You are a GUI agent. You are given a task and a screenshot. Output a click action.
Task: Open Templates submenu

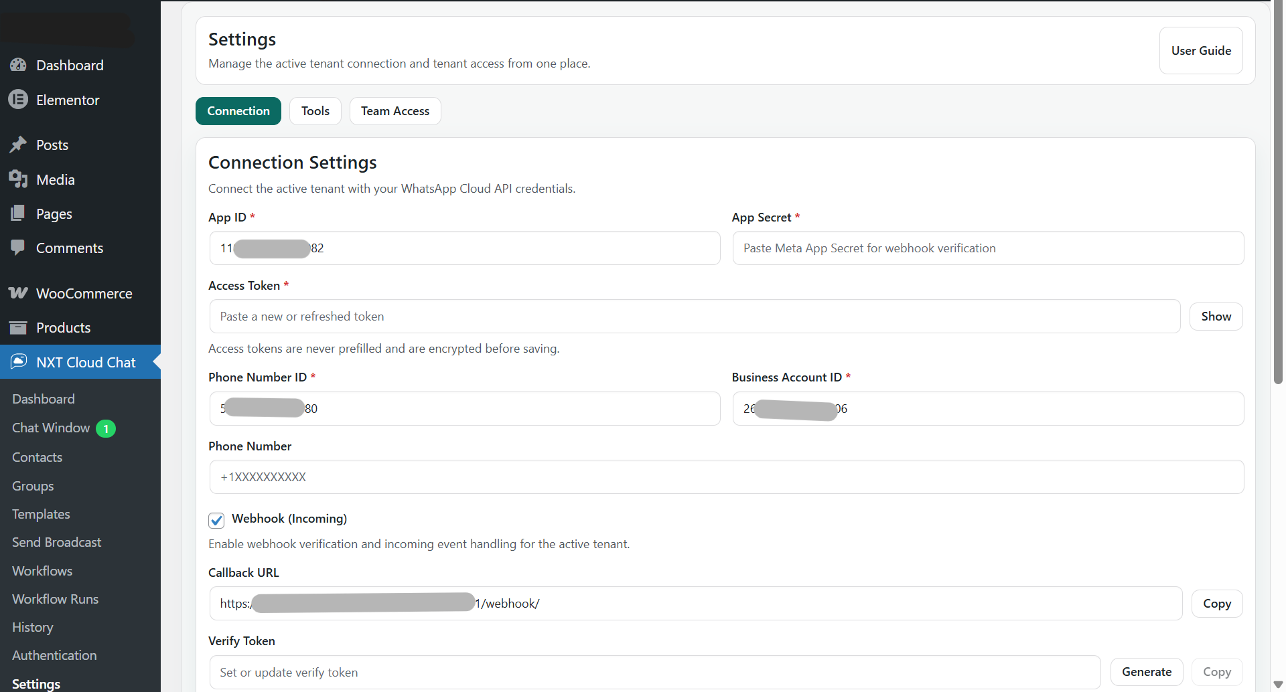pos(41,514)
